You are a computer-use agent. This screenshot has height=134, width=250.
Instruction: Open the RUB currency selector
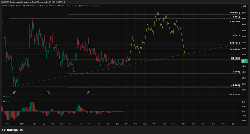(243, 6)
